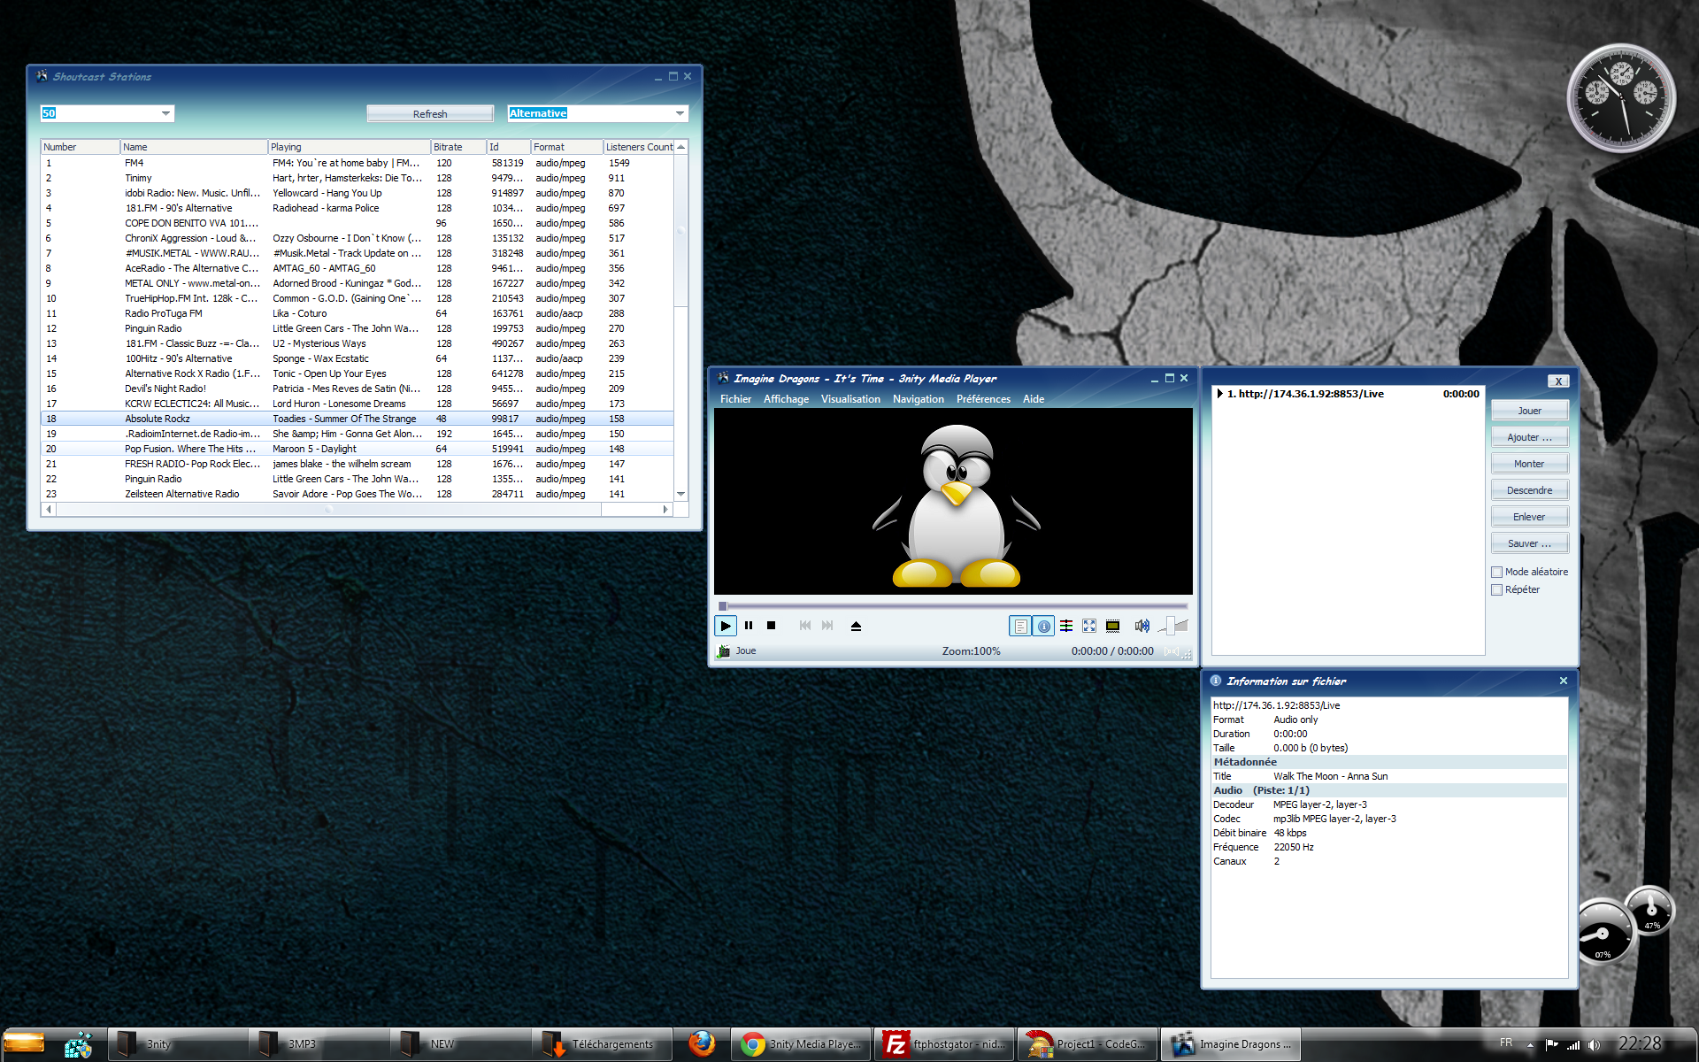Expand the station count dropdown showing 50

[166, 113]
